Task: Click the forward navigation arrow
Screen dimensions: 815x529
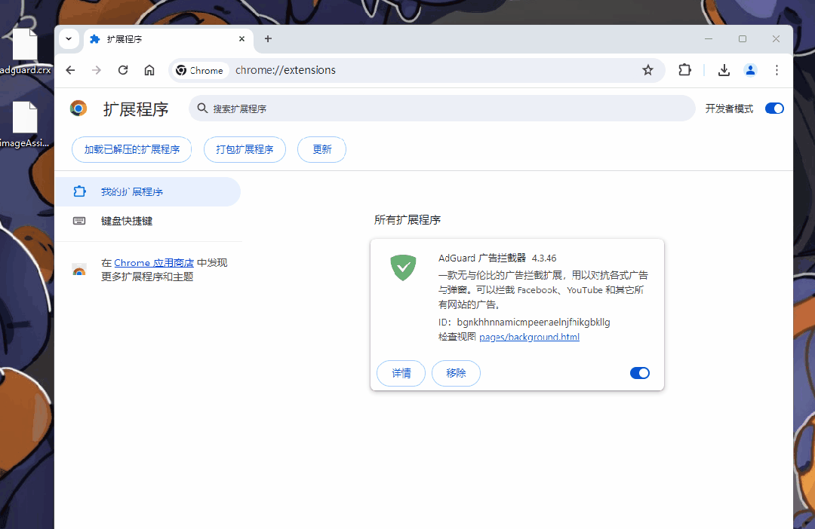Action: click(97, 70)
